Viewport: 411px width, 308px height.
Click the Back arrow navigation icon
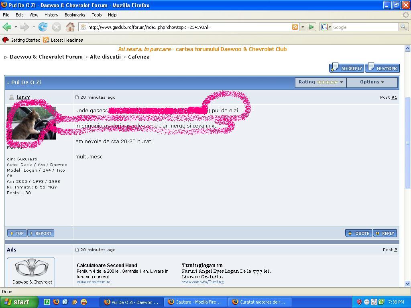coord(7,27)
